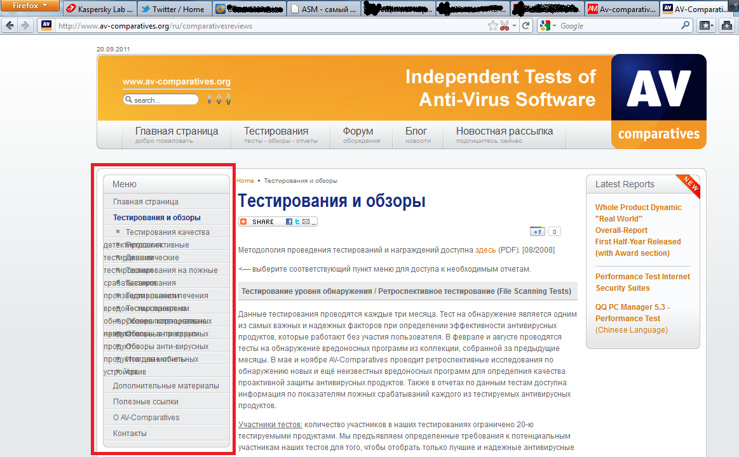Click the largest font size A icon
Viewport: 739px width, 457px height.
[x=228, y=99]
